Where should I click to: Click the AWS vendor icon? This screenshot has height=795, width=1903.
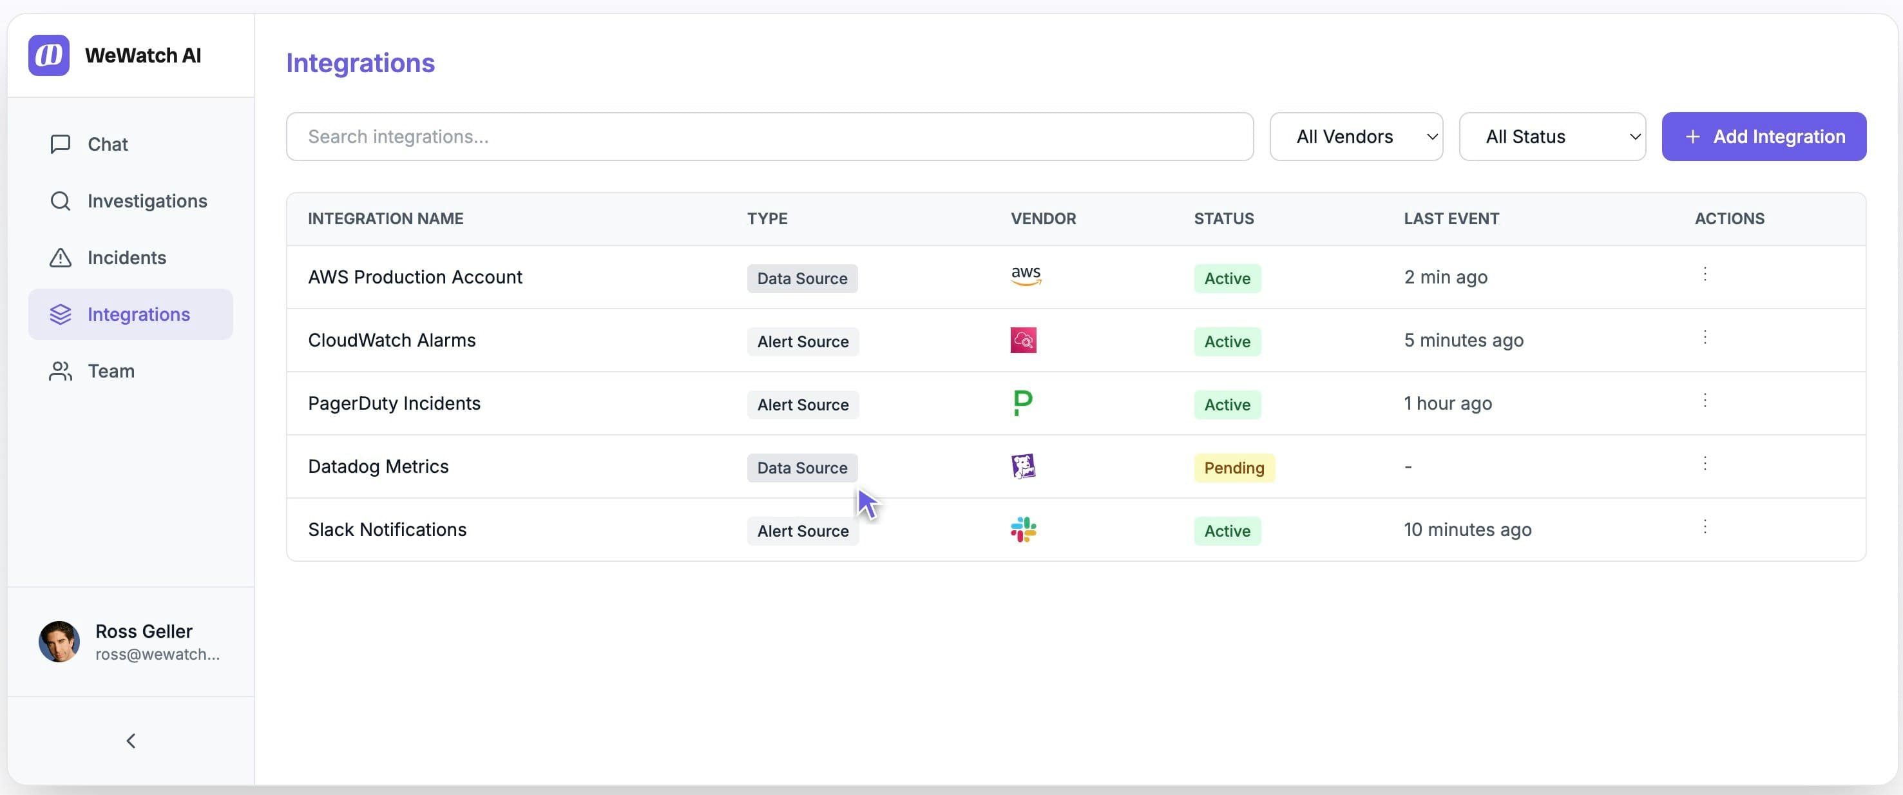[1026, 276]
